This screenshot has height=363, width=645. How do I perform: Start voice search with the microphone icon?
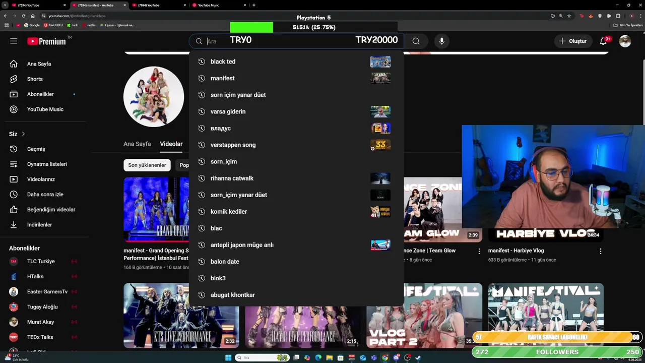pyautogui.click(x=441, y=41)
